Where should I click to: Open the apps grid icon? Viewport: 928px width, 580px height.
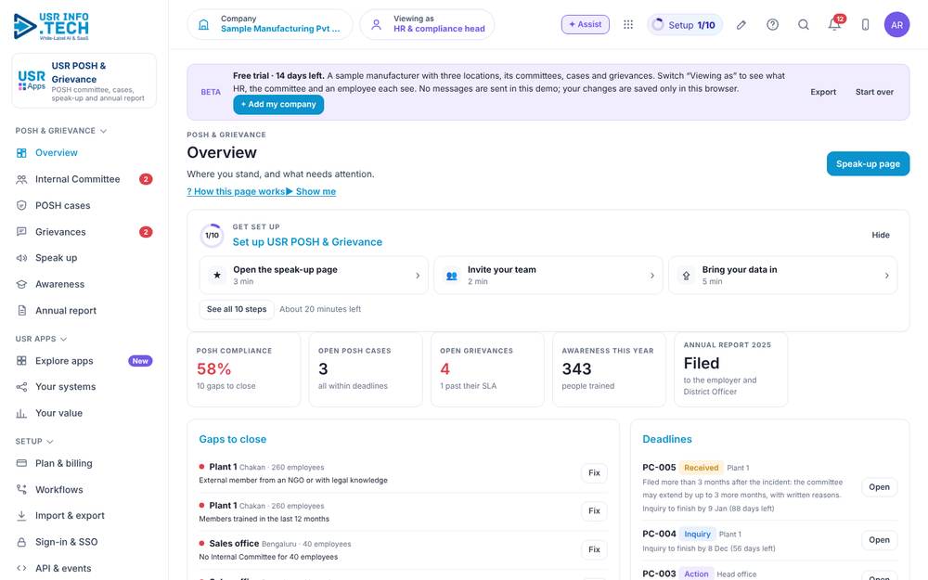628,24
